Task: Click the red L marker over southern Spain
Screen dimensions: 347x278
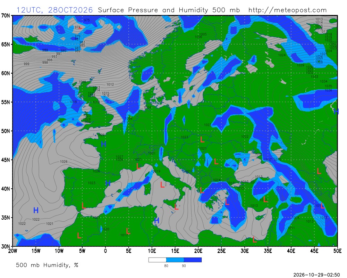Action: [83, 205]
